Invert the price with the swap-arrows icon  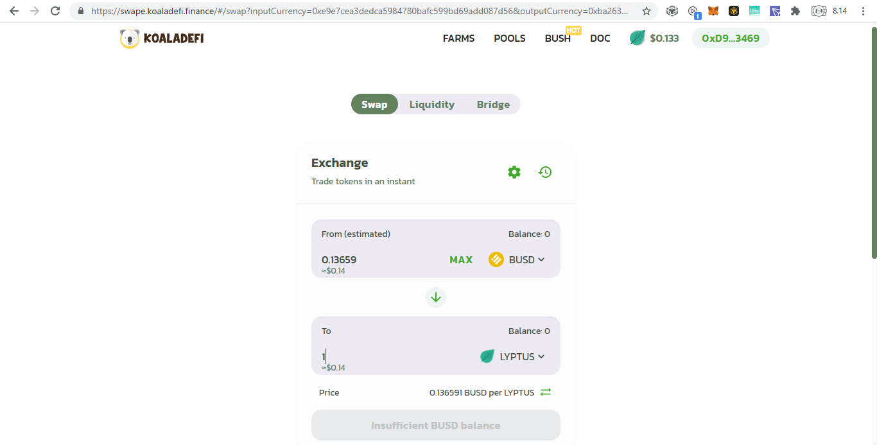coord(546,392)
